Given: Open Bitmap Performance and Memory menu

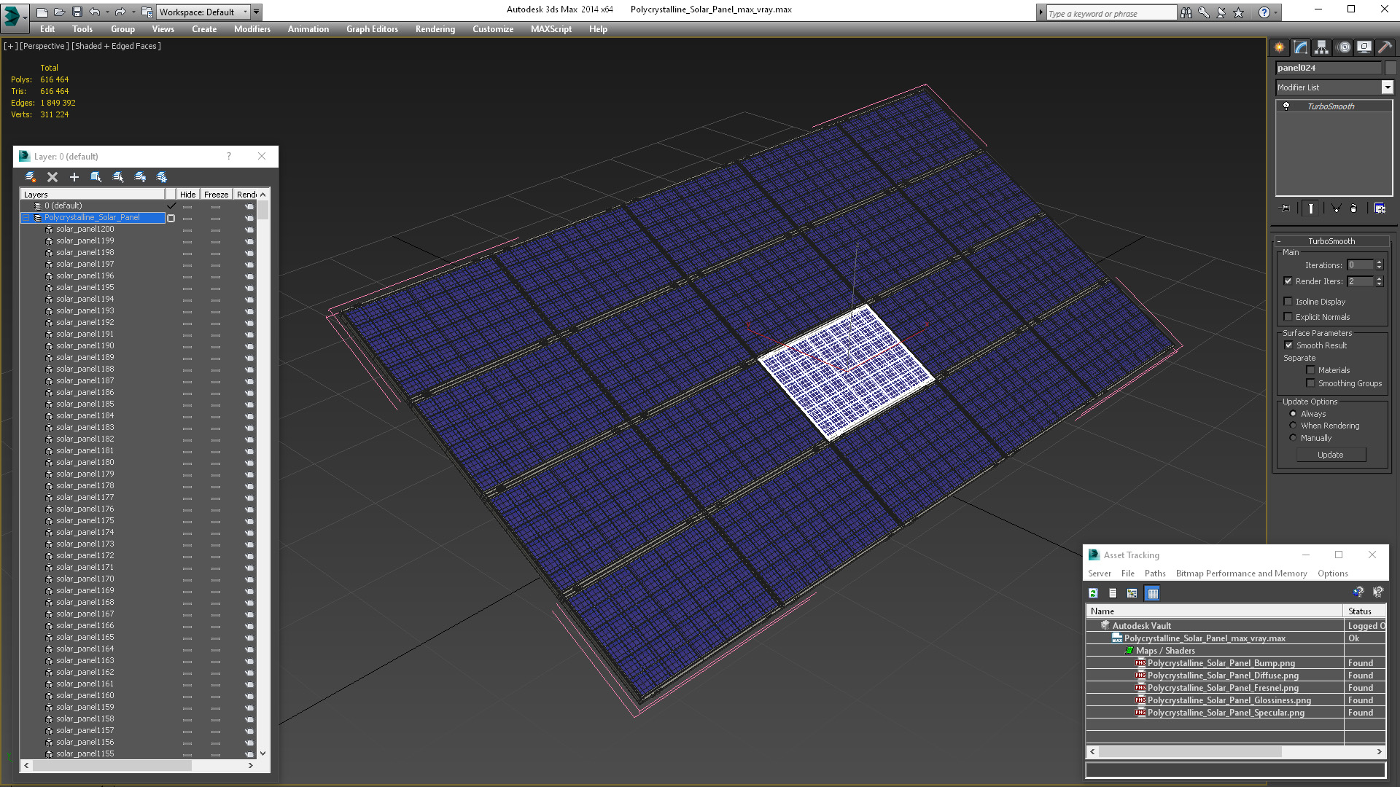Looking at the screenshot, I should click(x=1241, y=573).
